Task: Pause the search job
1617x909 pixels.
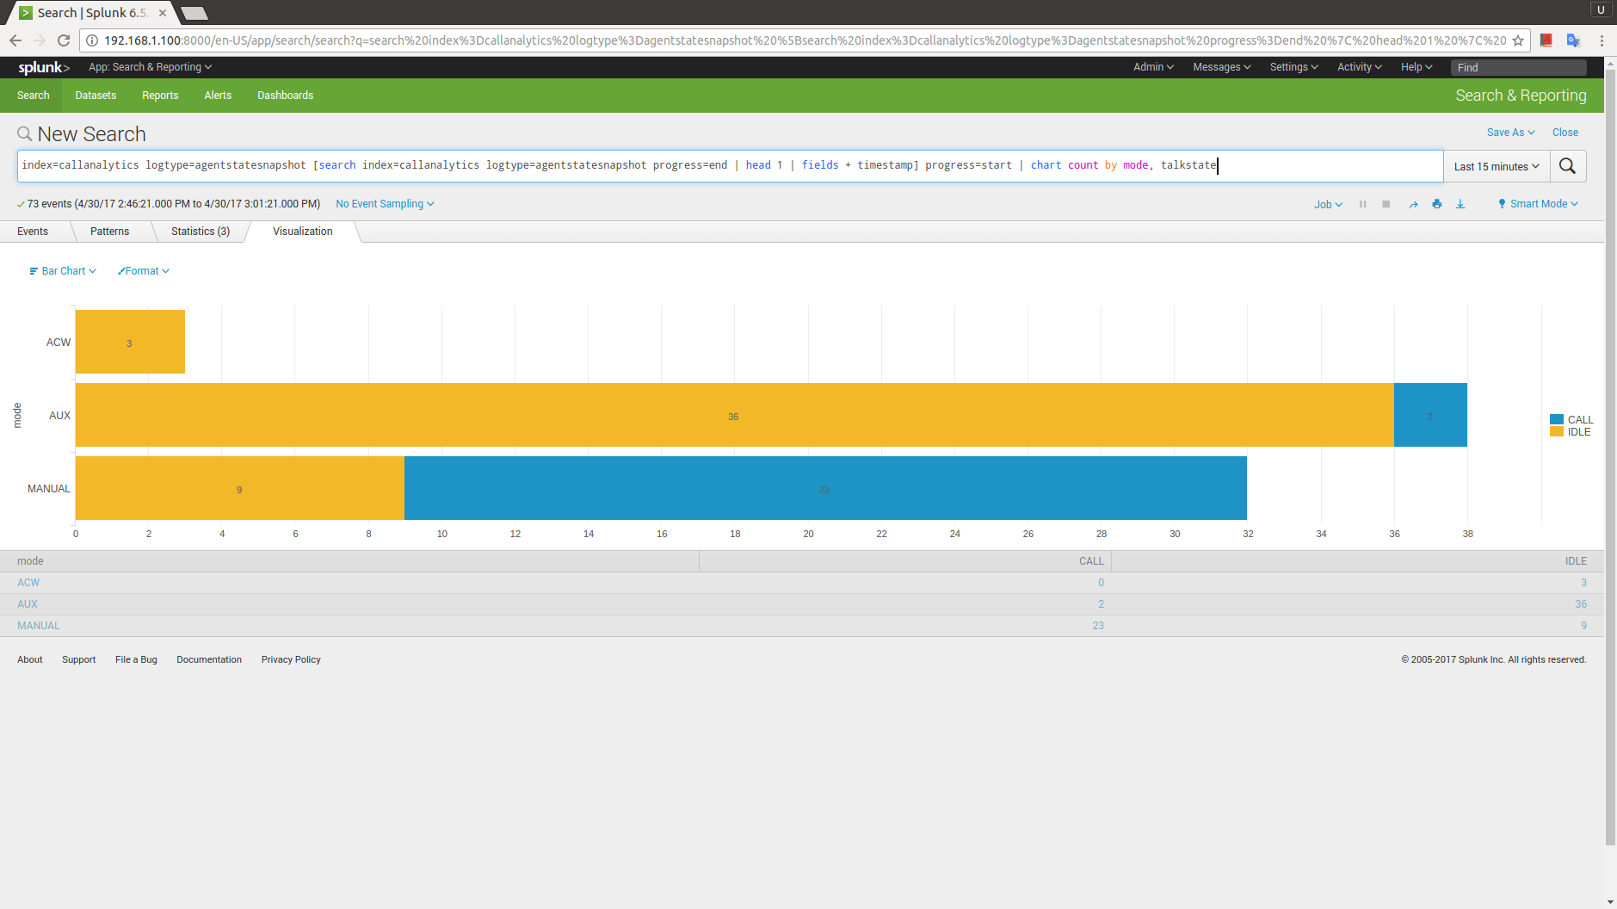Action: pos(1362,205)
